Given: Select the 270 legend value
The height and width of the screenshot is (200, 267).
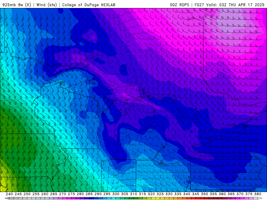Looking at the screenshot, I should (62, 194).
